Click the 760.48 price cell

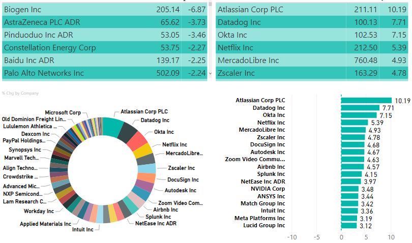coord(366,60)
